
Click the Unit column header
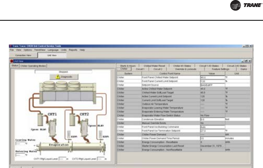(237, 74)
